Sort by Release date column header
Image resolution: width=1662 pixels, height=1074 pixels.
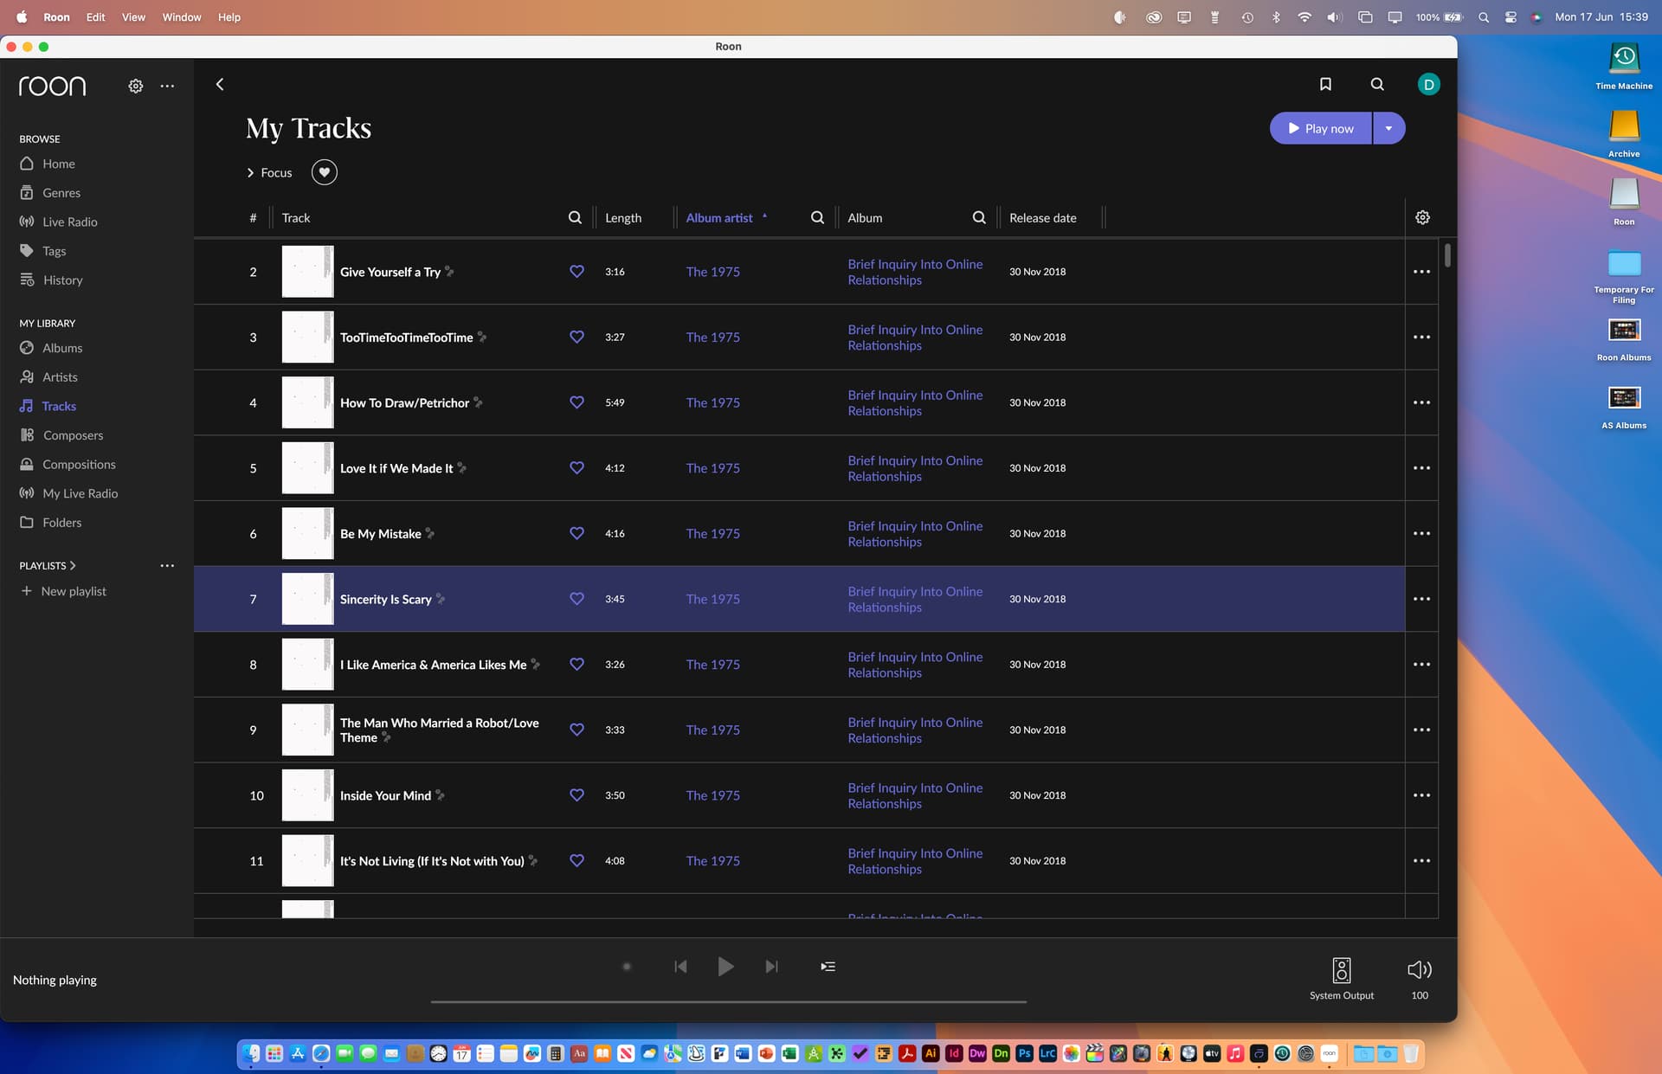(x=1042, y=218)
